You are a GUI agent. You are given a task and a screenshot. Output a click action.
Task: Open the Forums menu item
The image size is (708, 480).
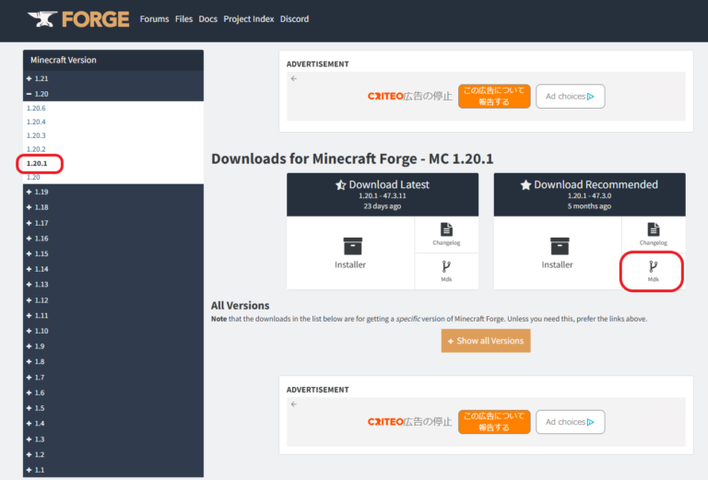coord(154,18)
